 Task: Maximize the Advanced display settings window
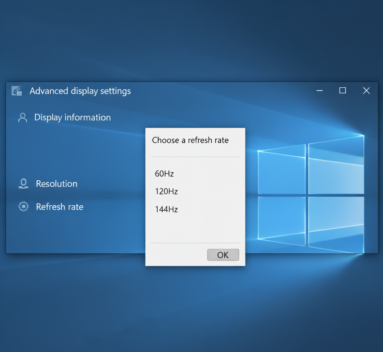point(343,91)
